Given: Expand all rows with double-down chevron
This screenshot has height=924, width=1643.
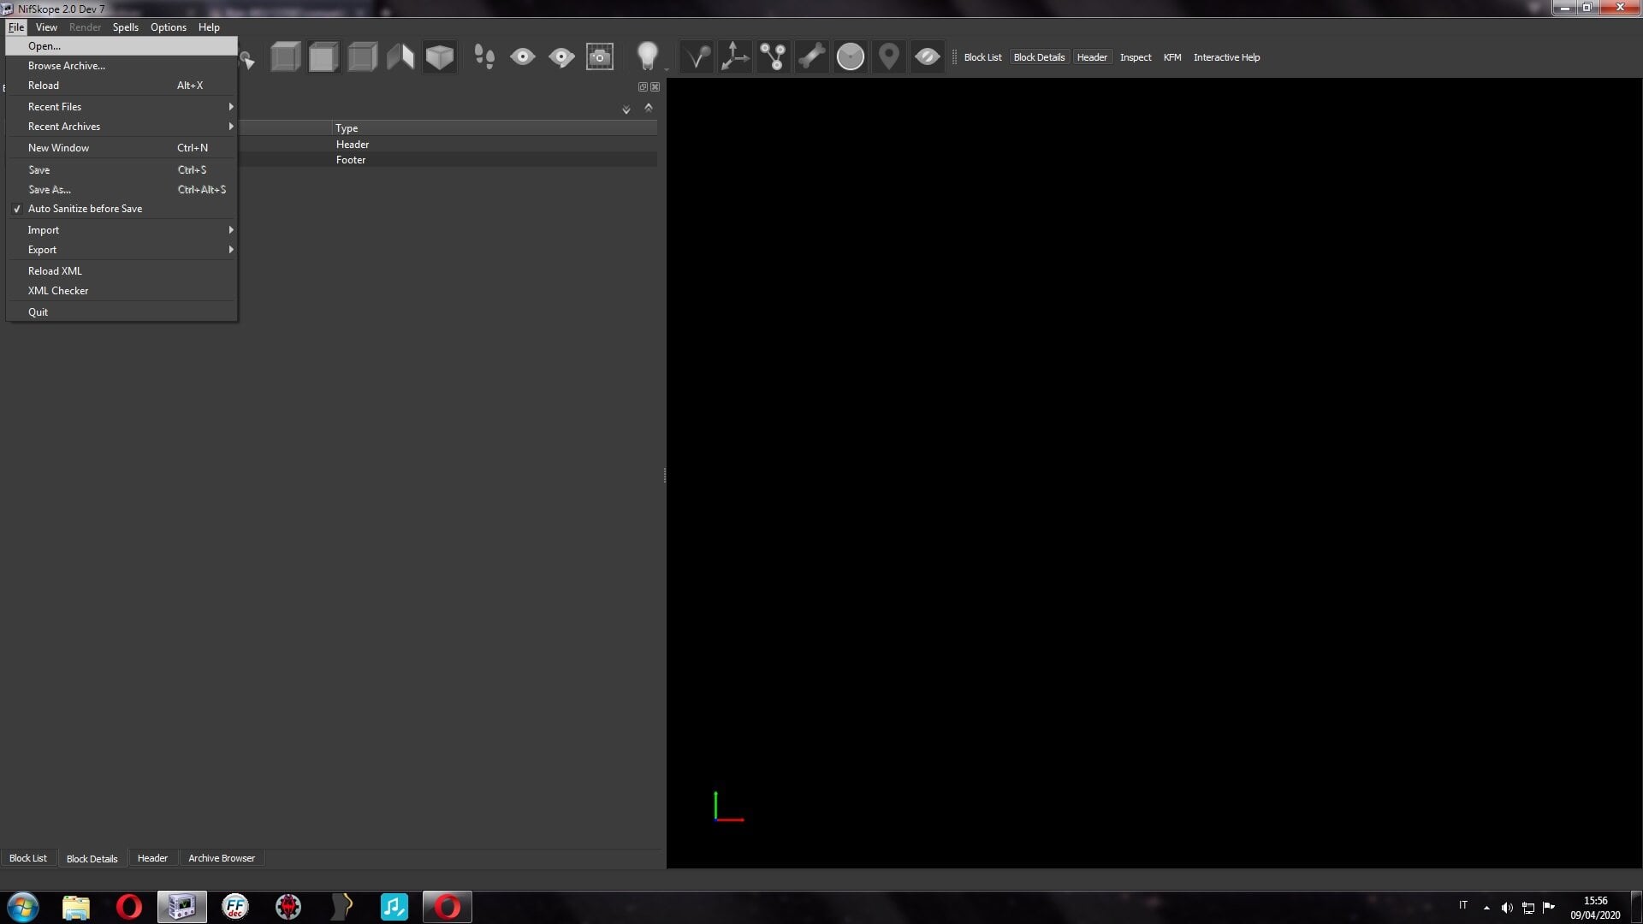Looking at the screenshot, I should pyautogui.click(x=626, y=109).
